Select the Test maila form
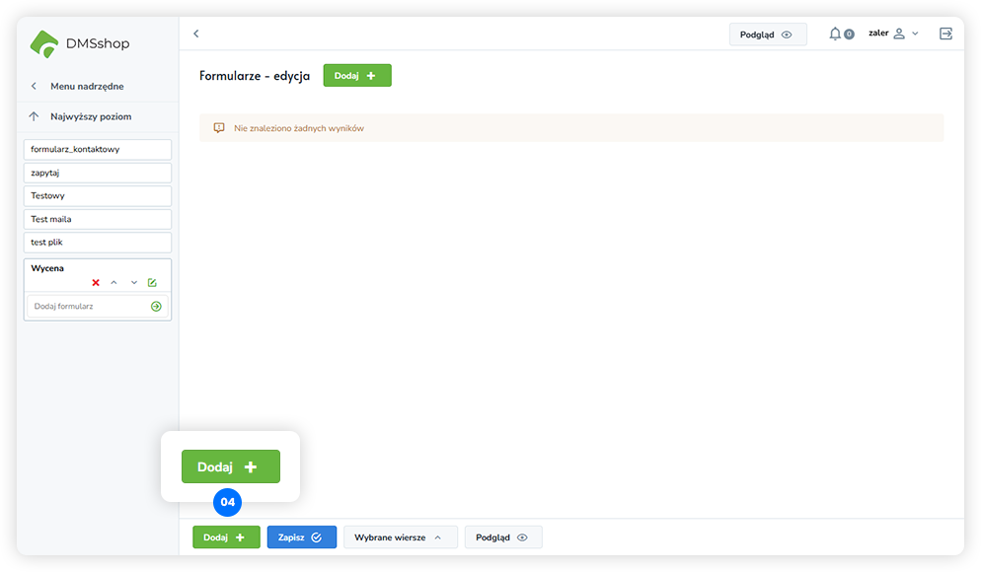 (x=98, y=219)
